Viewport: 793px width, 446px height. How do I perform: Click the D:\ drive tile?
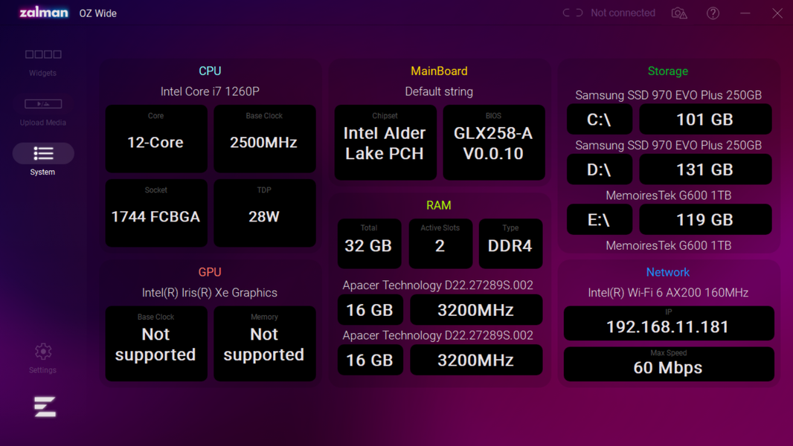(600, 169)
